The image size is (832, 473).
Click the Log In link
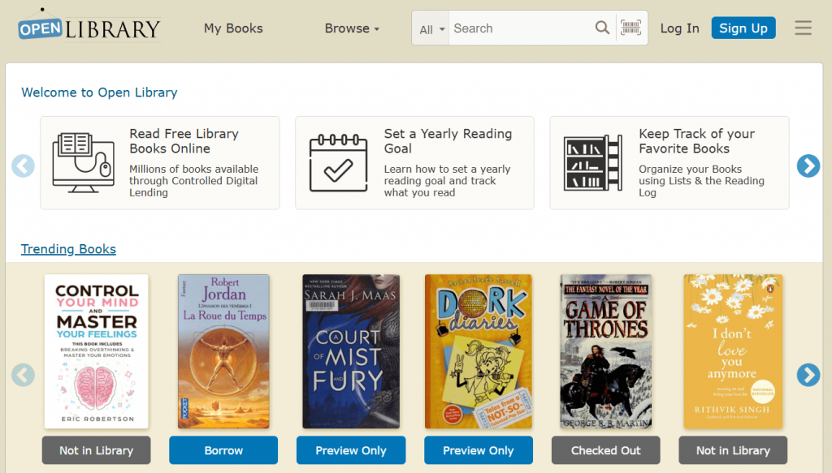pos(679,28)
